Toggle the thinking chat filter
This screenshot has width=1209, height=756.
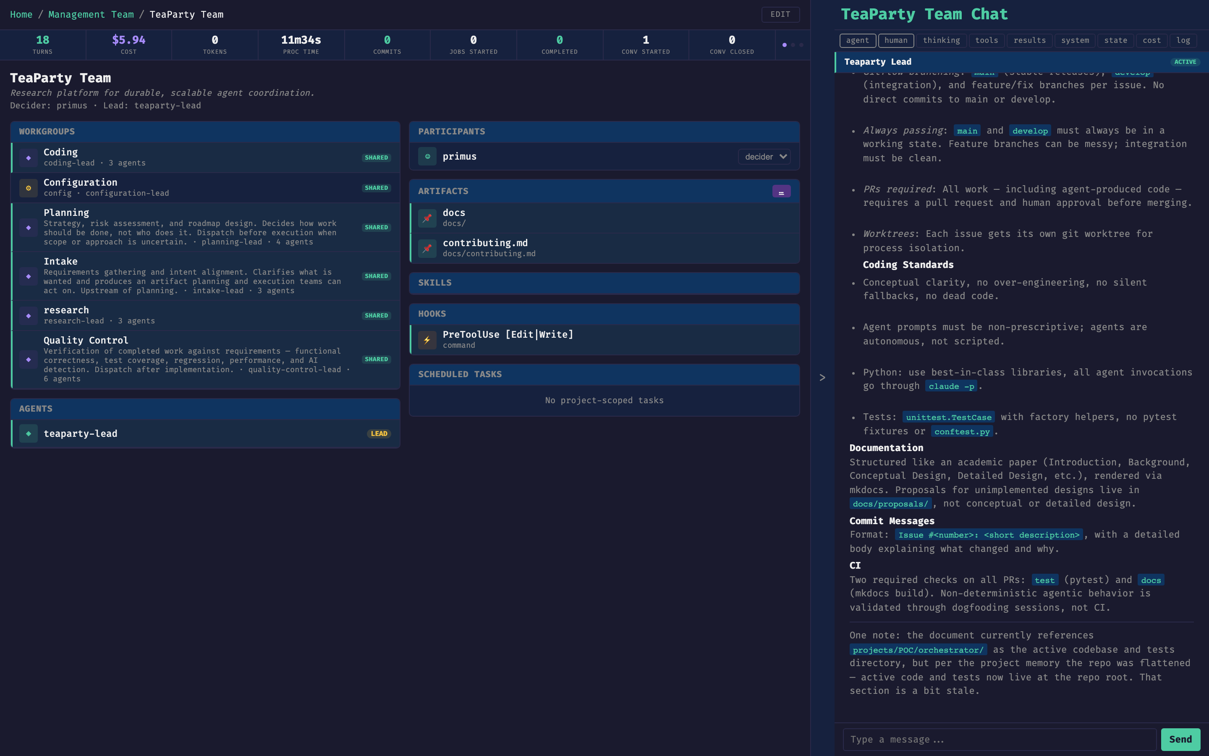point(941,40)
